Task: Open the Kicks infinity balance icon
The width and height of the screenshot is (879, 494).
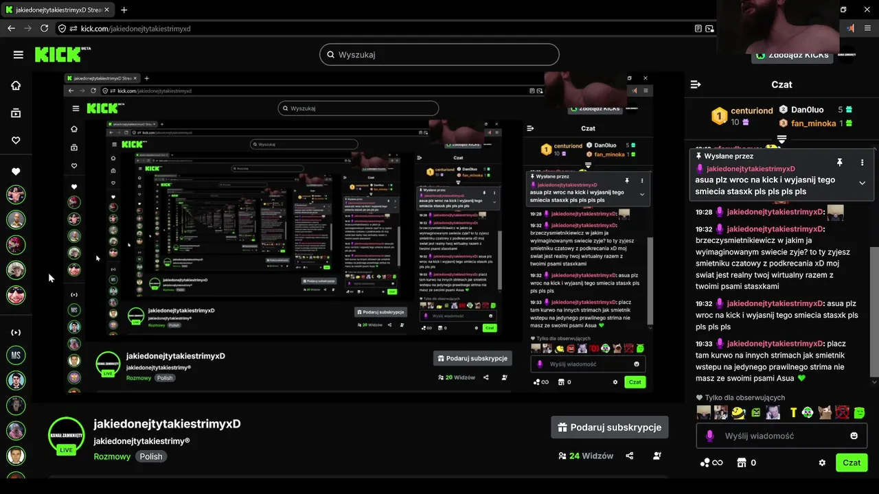Action: pyautogui.click(x=711, y=462)
